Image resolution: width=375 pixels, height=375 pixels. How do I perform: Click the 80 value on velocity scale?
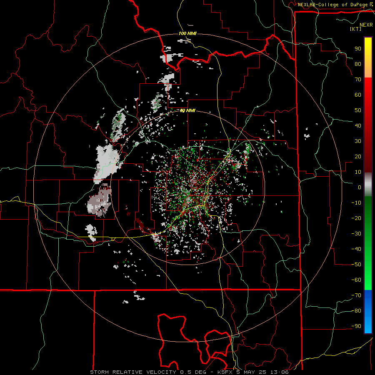pos(358,64)
